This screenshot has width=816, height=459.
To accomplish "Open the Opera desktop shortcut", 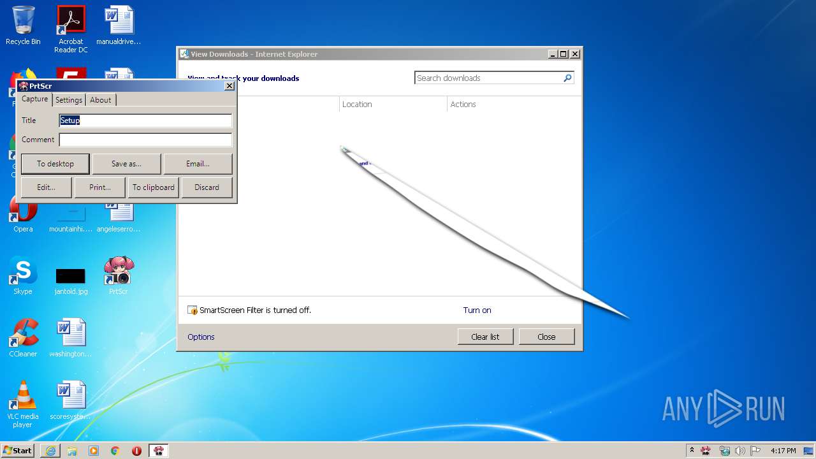I will (x=23, y=214).
